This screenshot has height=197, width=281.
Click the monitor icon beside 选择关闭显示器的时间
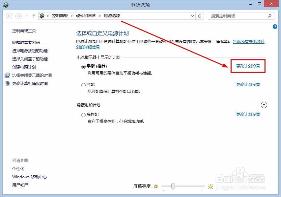7,75
